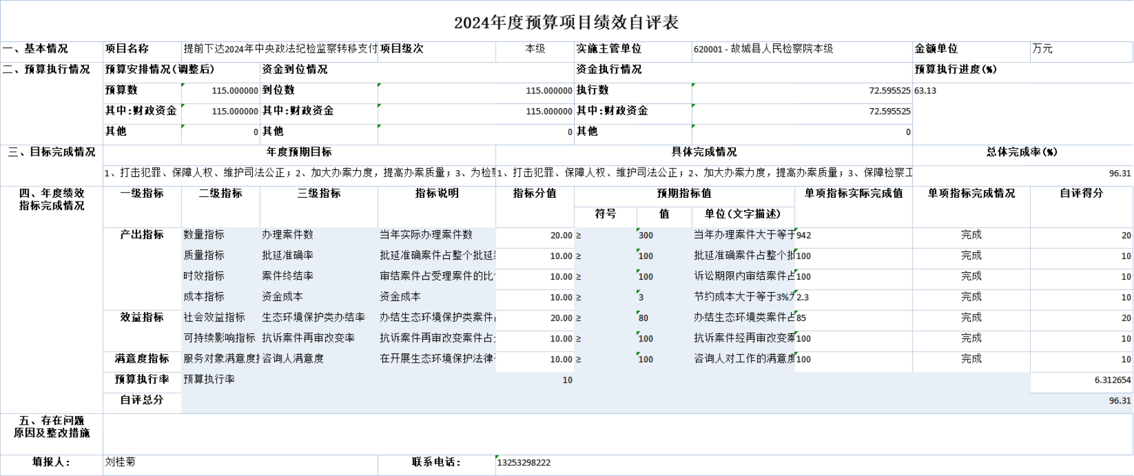Screen dimensions: 1134x476
Task: Click the project name cell starting with 提前下达2024年
Action: [x=280, y=49]
